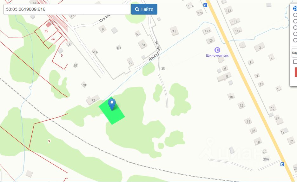Click the red parcel labeled 25

(46, 31)
